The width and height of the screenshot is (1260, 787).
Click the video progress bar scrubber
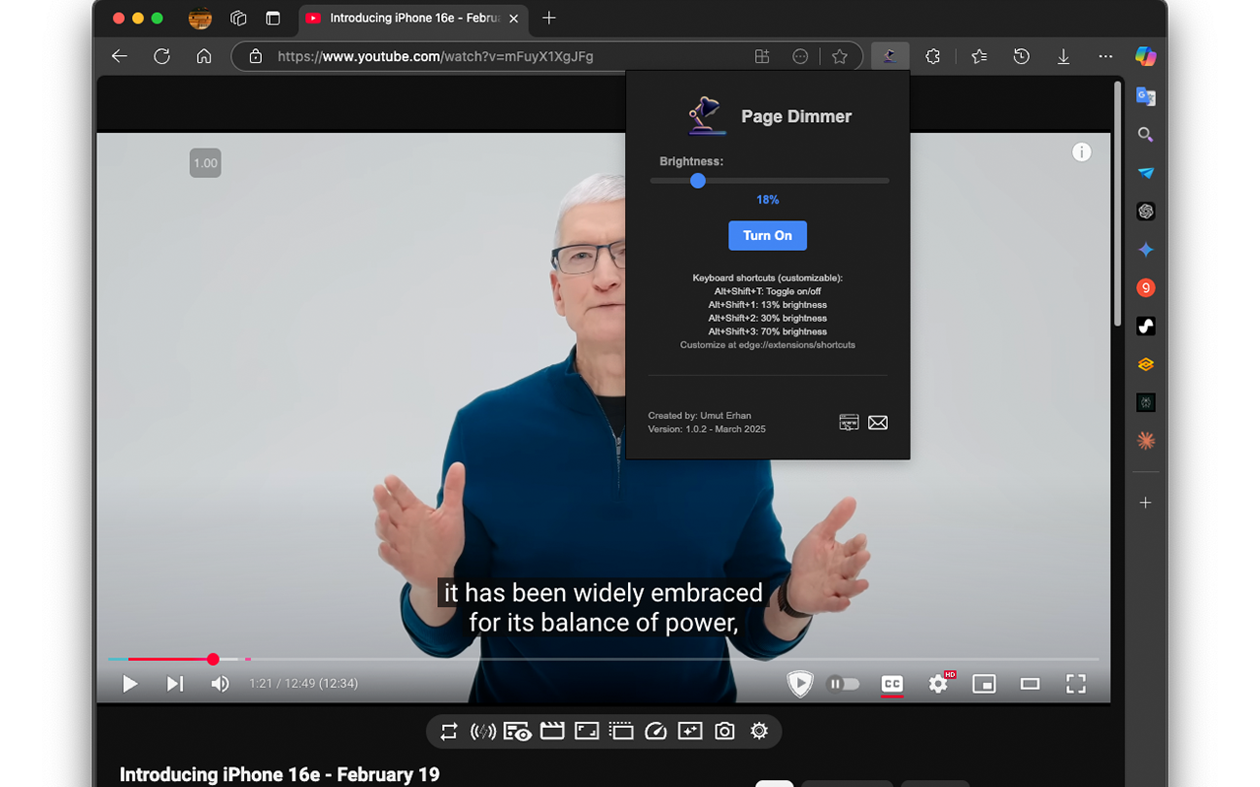point(213,659)
